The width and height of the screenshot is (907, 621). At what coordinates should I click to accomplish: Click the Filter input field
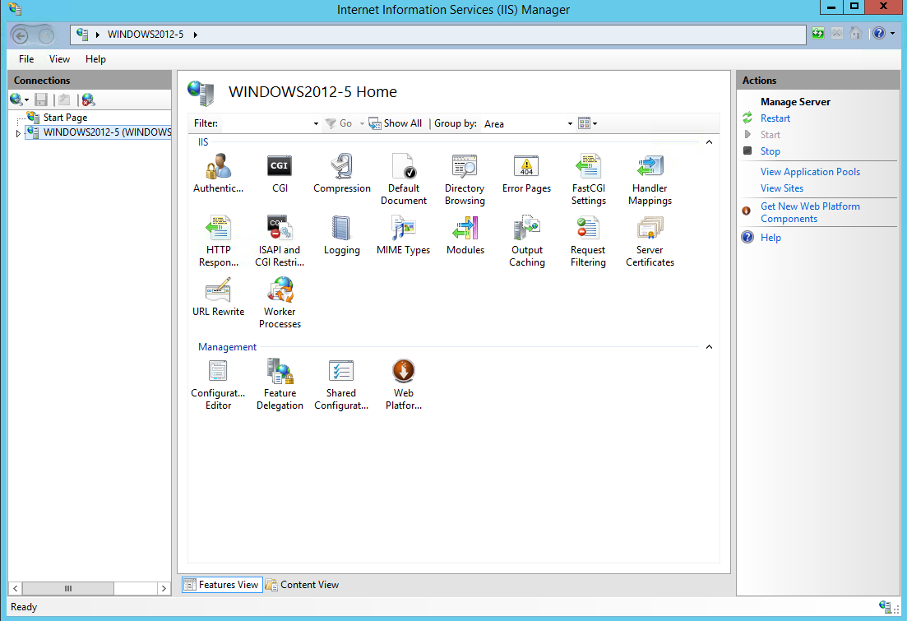click(267, 123)
